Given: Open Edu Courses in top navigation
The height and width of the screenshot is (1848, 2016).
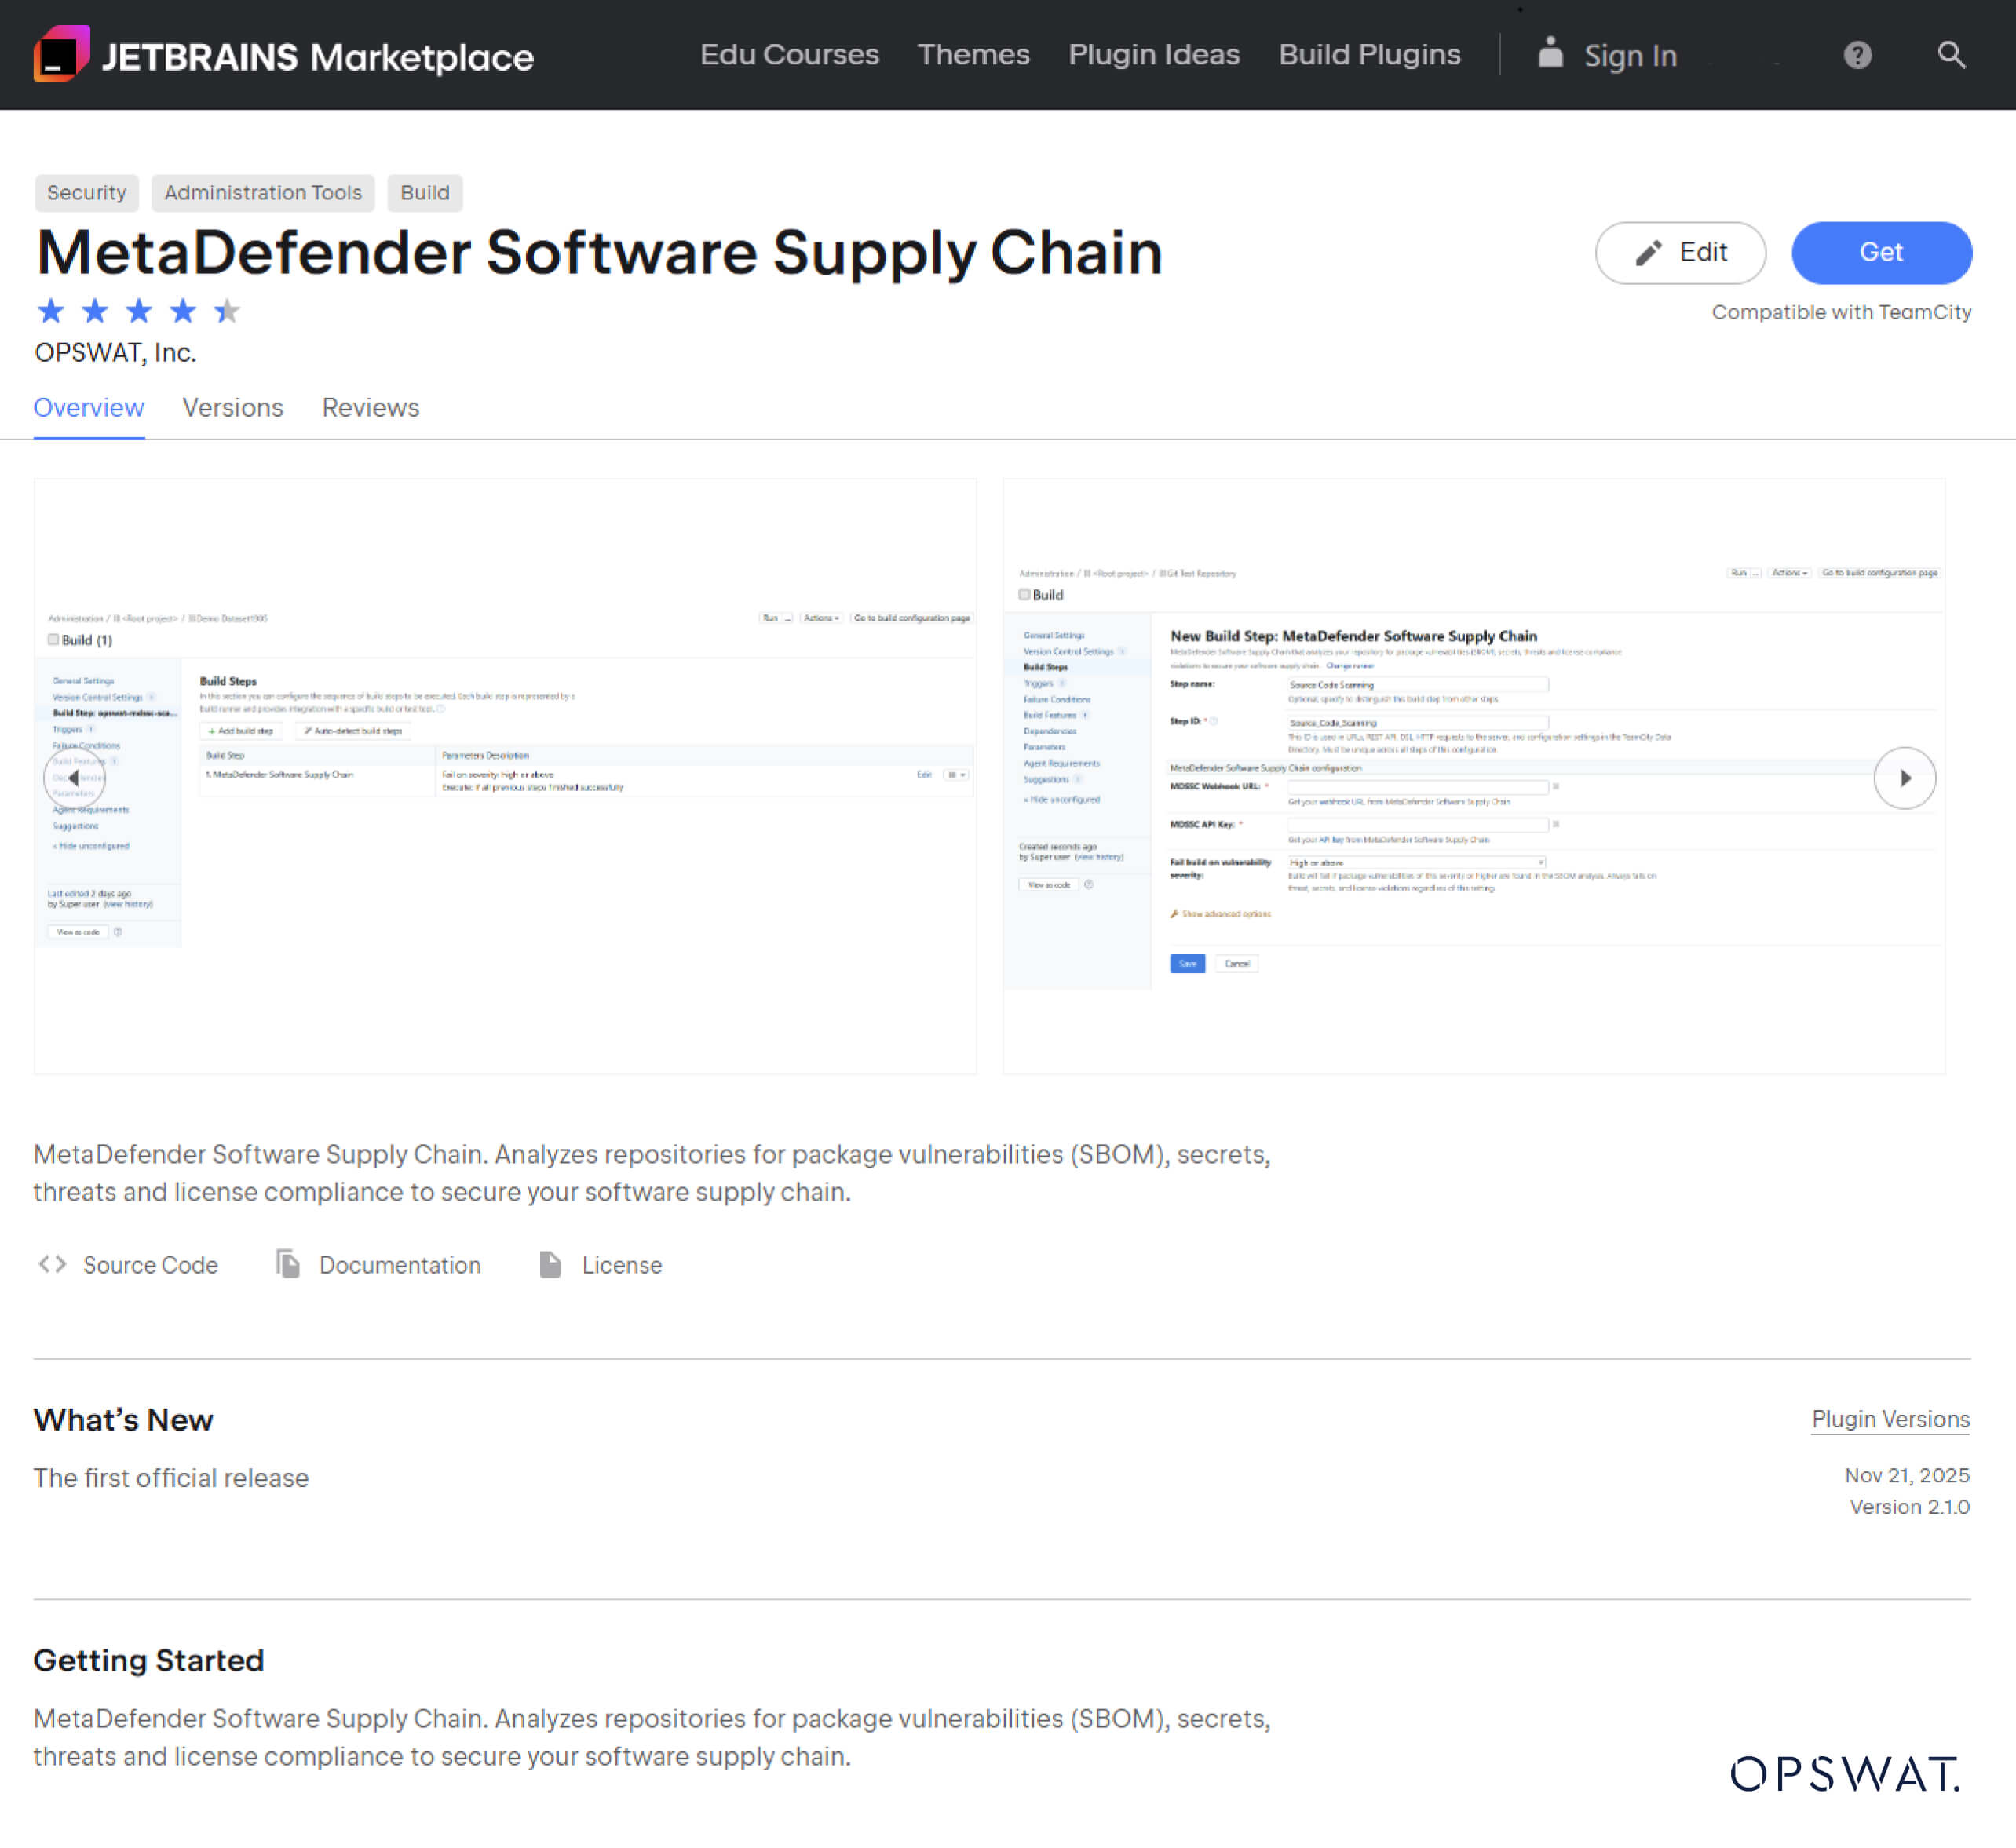Looking at the screenshot, I should [788, 55].
